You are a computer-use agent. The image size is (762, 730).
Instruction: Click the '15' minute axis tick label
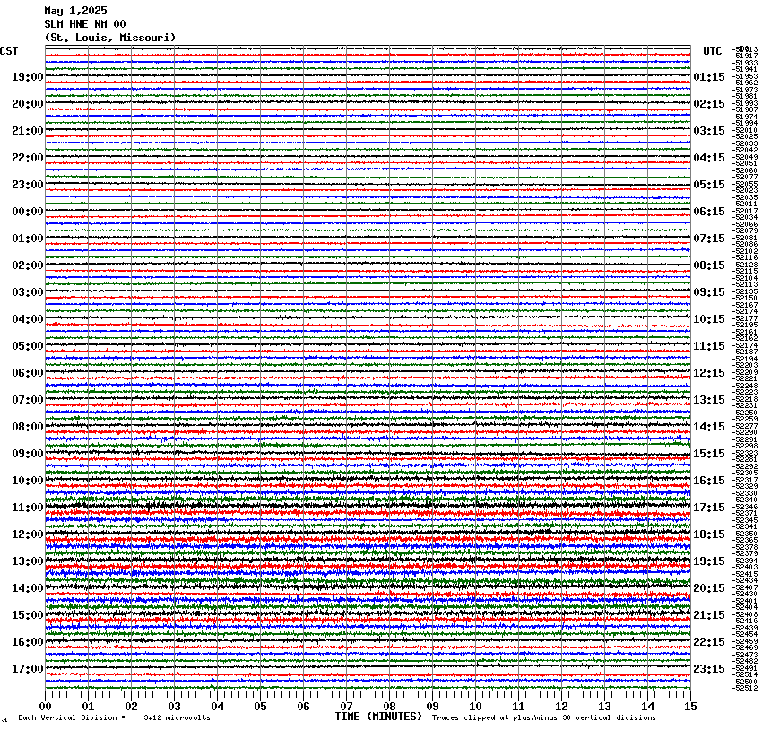(x=690, y=707)
